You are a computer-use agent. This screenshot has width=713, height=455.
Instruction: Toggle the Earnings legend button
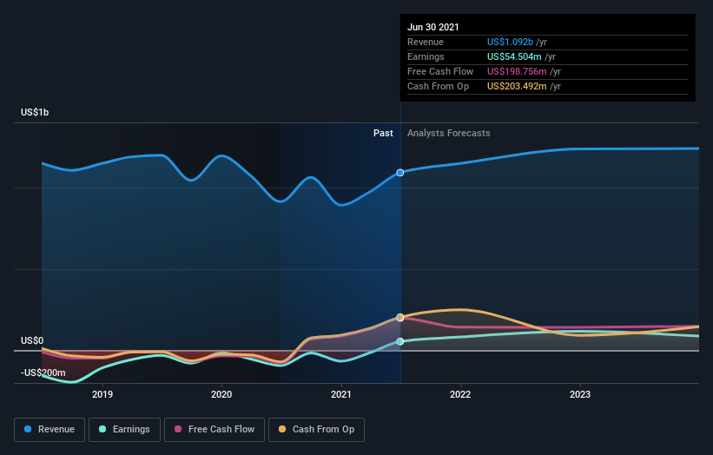(124, 430)
